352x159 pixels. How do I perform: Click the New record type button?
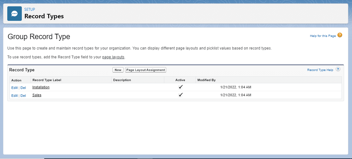pos(118,70)
